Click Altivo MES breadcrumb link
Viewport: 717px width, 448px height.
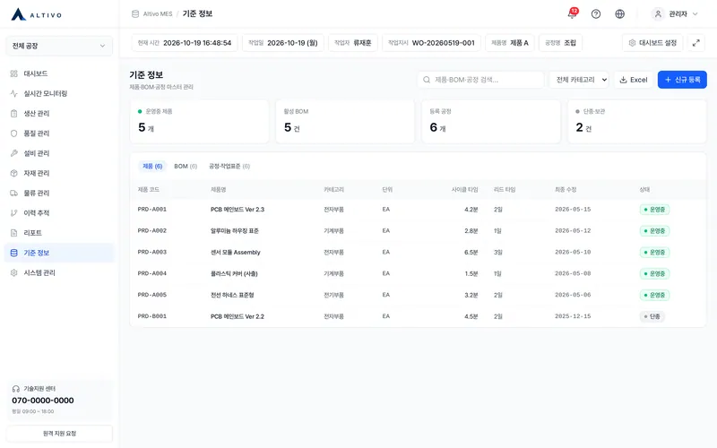pyautogui.click(x=158, y=14)
